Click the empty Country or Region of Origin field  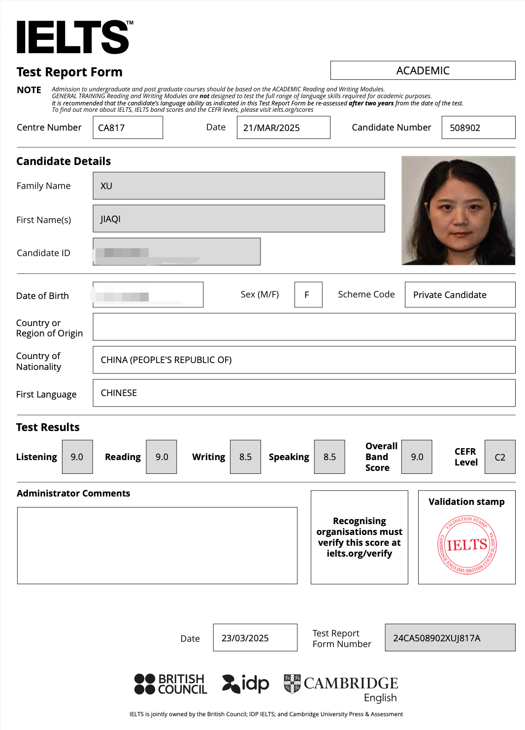click(x=304, y=327)
